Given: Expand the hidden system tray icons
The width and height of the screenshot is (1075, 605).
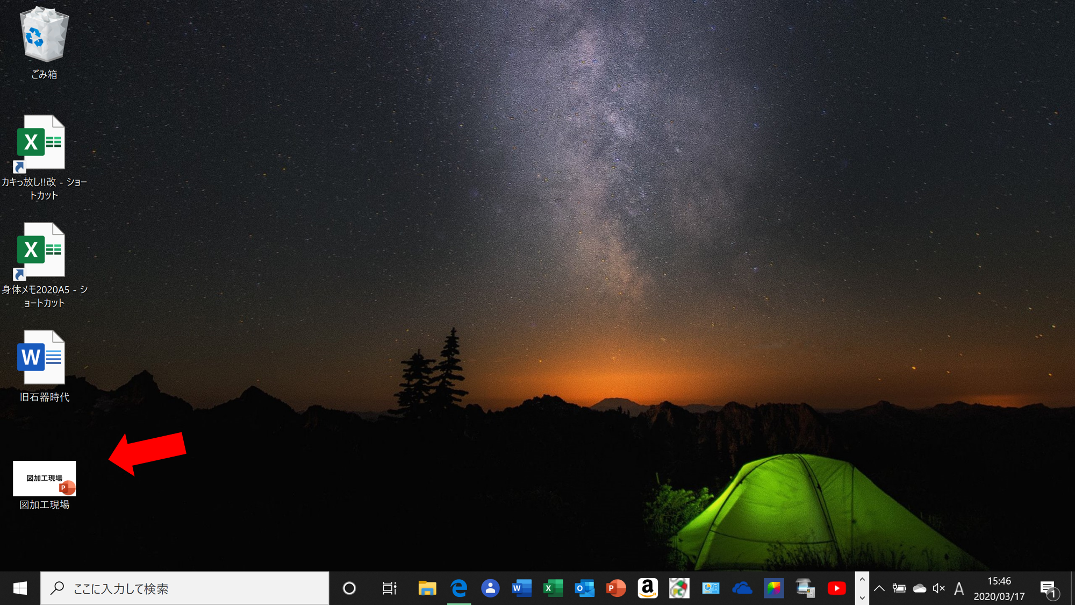Looking at the screenshot, I should click(879, 588).
